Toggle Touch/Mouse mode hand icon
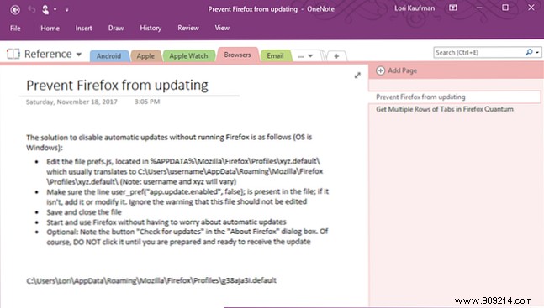The height and width of the screenshot is (308, 544). click(x=45, y=9)
